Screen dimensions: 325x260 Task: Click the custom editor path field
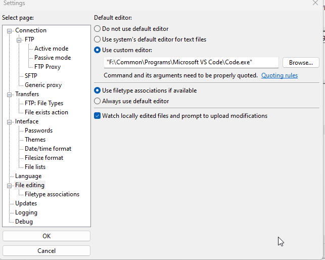(191, 62)
